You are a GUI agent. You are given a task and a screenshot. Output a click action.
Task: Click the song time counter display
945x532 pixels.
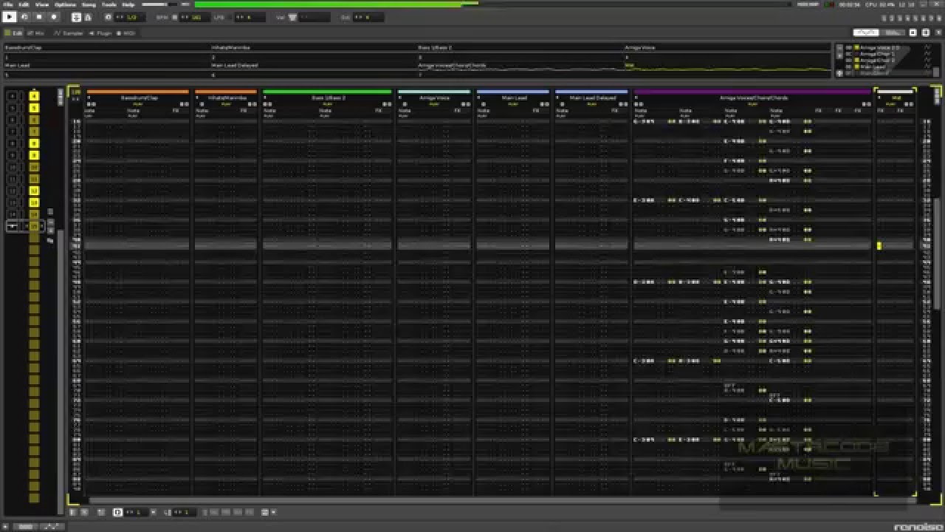(849, 4)
